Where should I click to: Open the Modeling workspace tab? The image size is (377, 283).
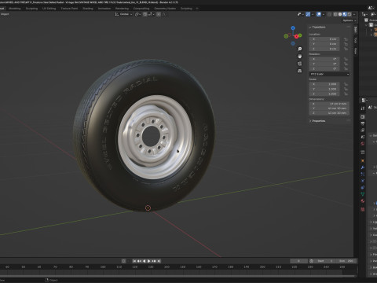click(x=14, y=9)
